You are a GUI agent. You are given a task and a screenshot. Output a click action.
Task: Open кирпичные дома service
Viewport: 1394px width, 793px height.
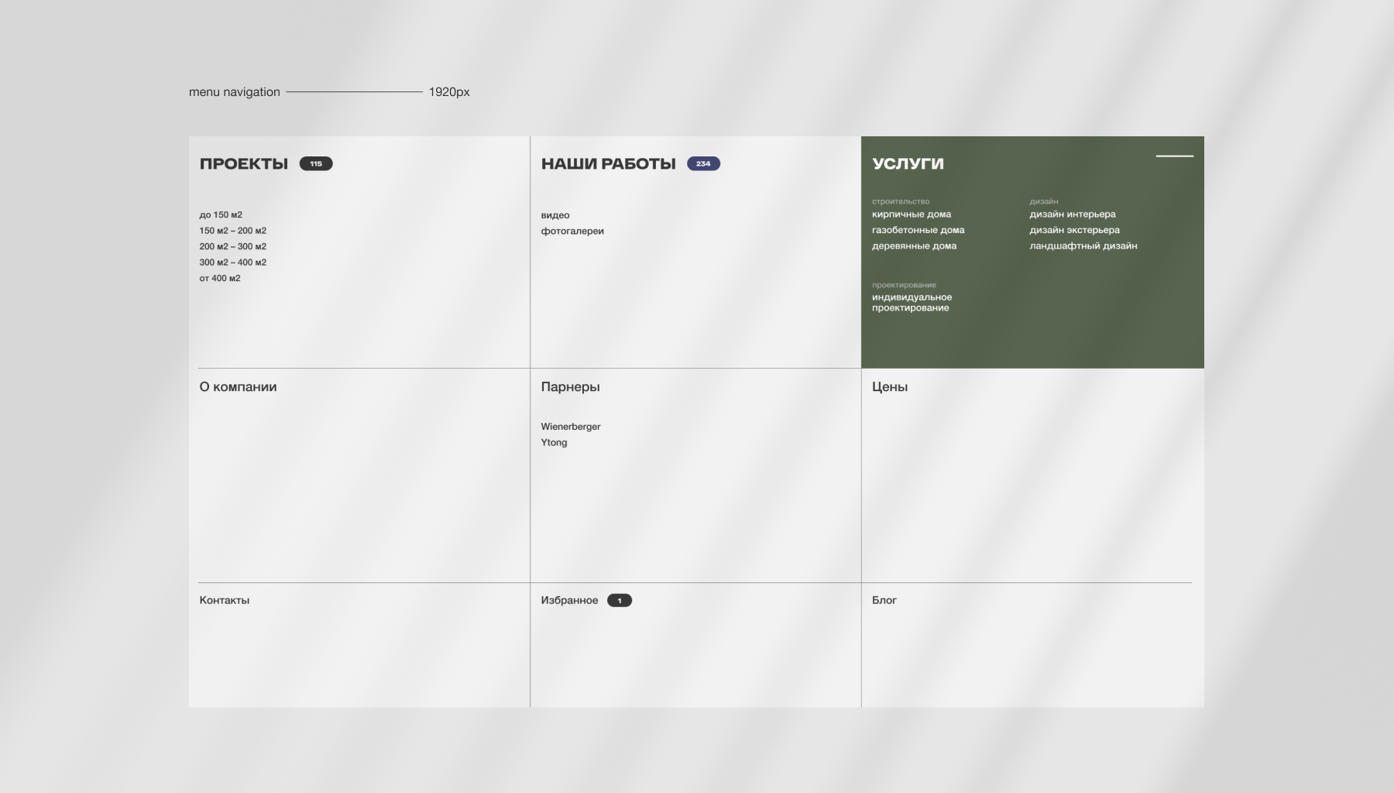point(912,215)
